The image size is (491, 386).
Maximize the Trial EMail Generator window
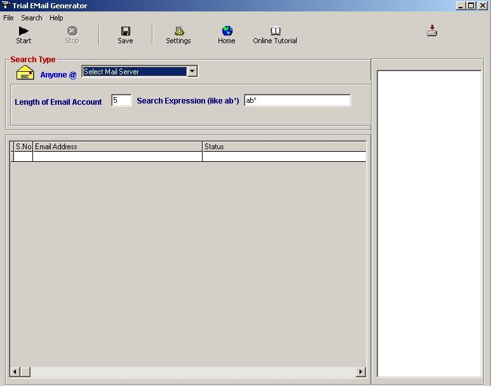471,5
